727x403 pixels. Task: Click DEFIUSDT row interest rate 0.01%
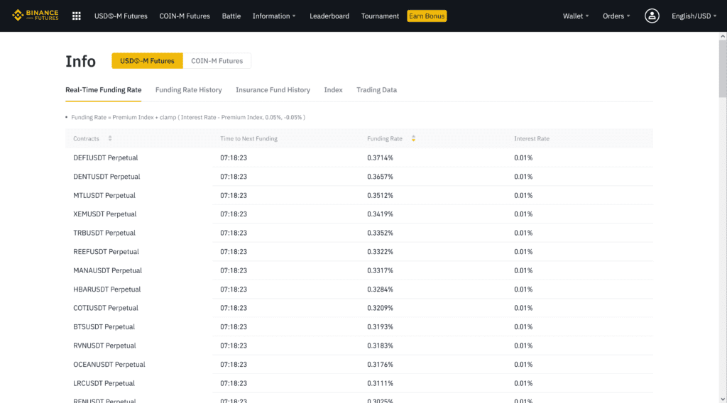[523, 158]
